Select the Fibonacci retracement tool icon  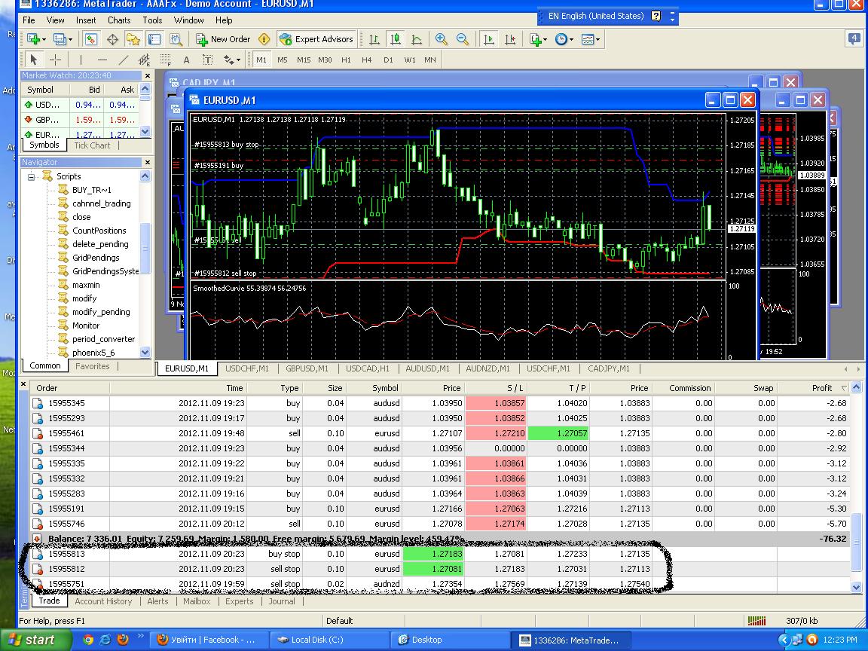coord(165,60)
